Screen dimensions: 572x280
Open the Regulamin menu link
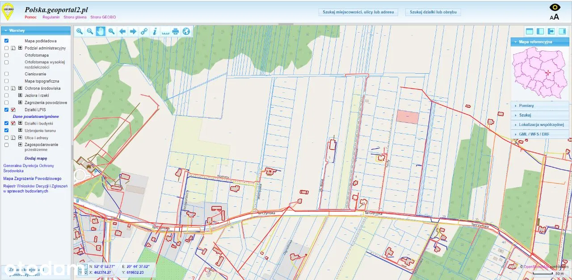[x=51, y=17]
